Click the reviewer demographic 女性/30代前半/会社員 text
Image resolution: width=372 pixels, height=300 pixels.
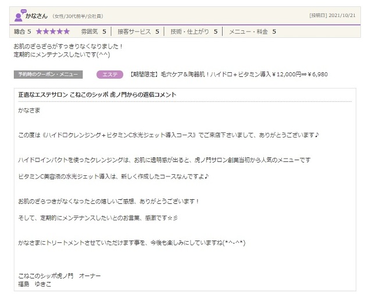[x=77, y=16]
